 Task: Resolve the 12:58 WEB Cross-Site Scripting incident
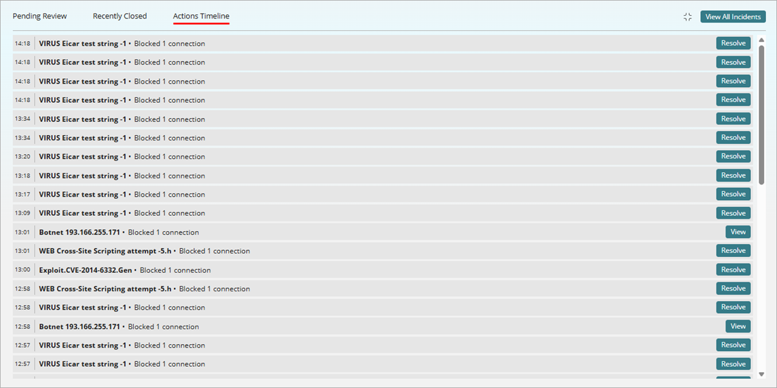[x=734, y=289]
